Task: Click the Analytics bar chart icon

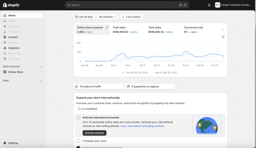Action: [5, 48]
